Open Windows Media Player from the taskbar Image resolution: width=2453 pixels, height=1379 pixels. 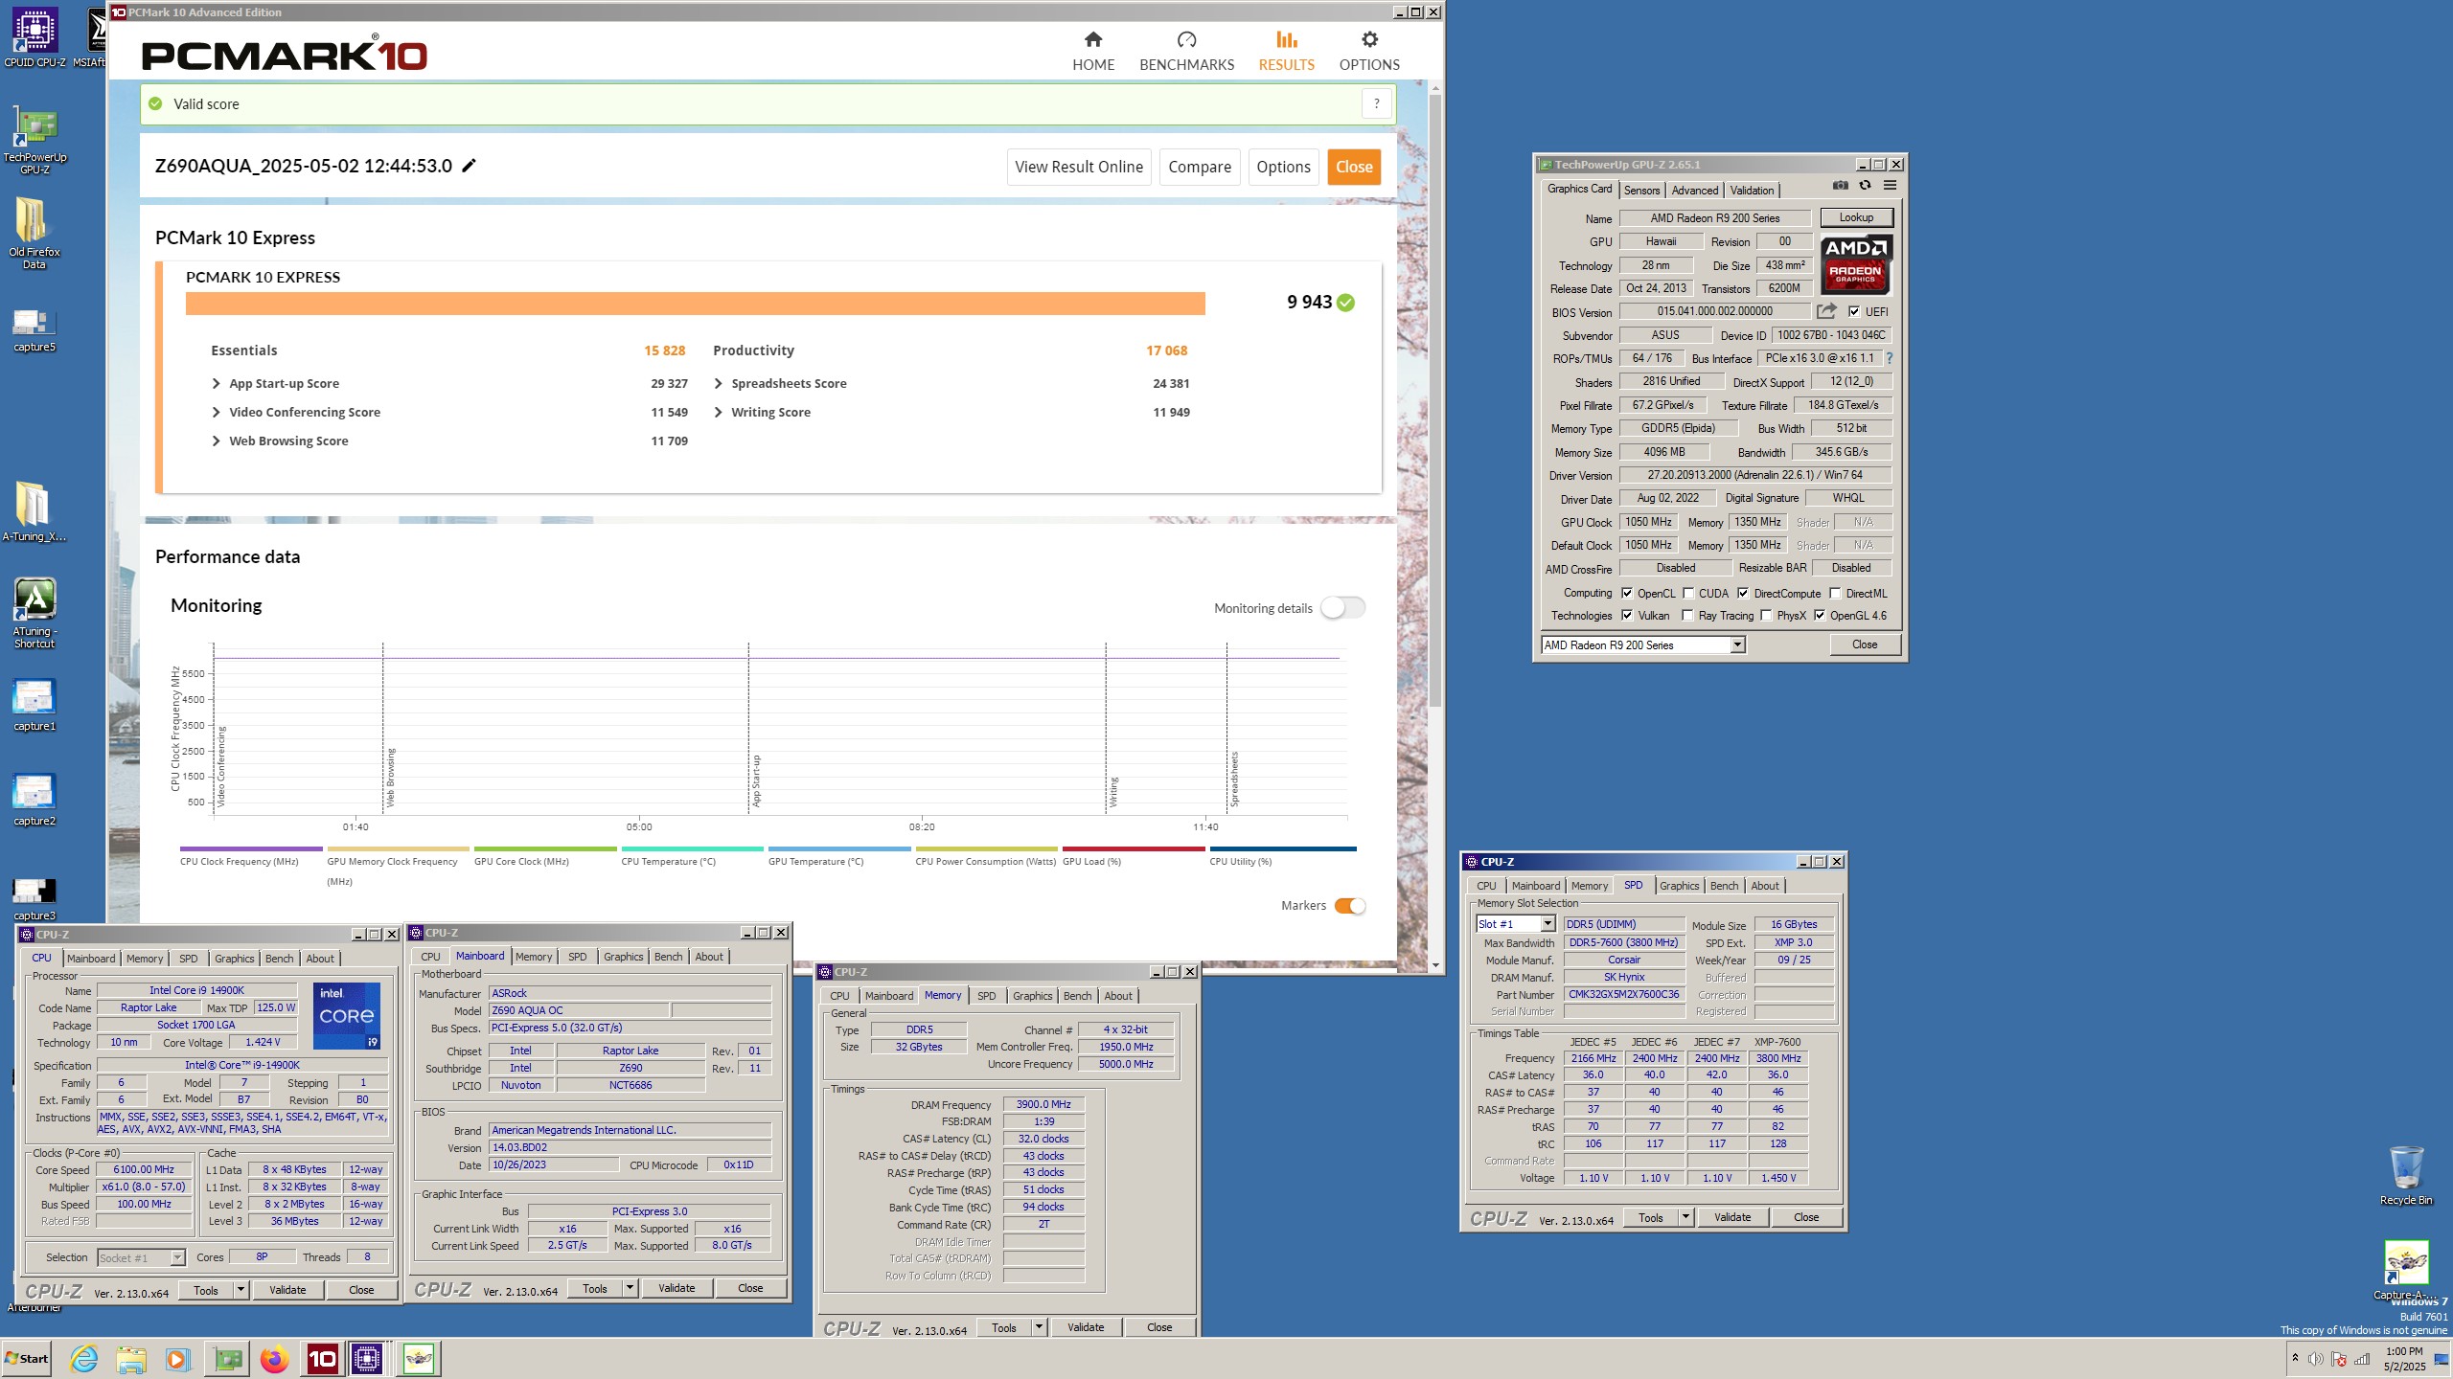coord(177,1359)
